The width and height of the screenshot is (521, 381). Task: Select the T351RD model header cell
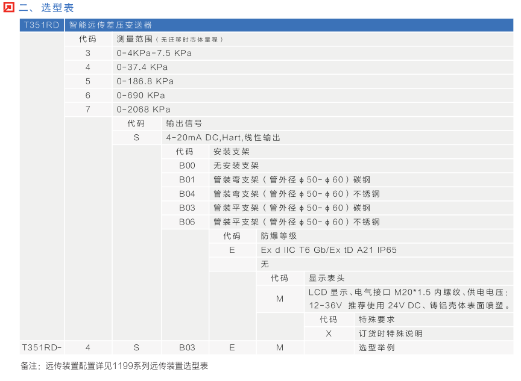40,25
